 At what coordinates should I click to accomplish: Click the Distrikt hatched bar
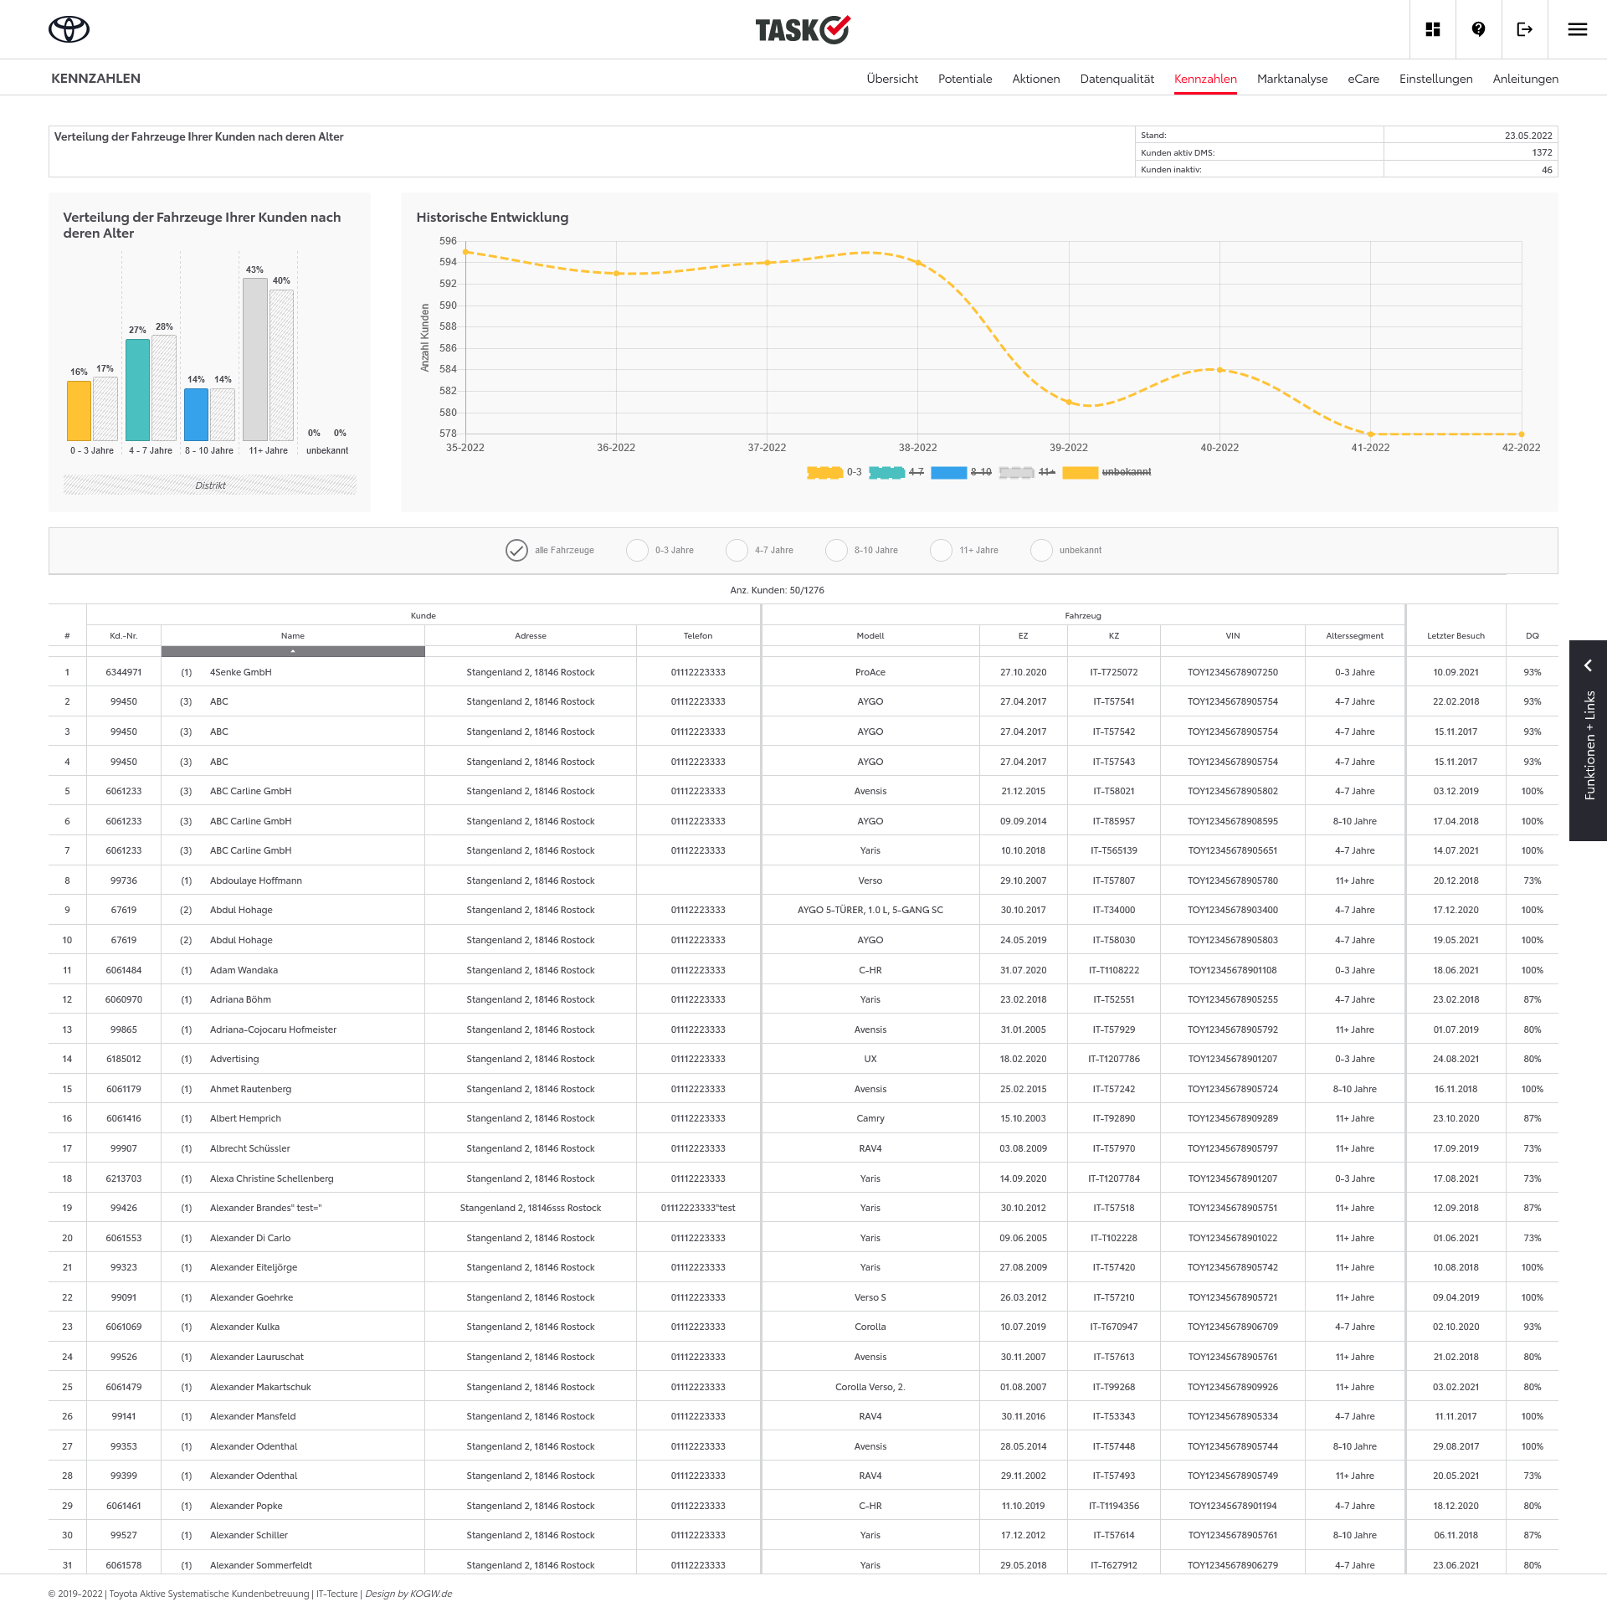[x=210, y=485]
